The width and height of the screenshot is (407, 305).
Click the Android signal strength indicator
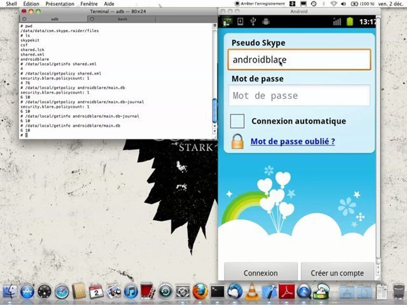point(337,22)
